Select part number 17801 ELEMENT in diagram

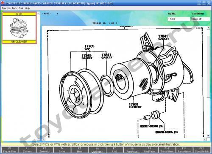tap(135, 105)
